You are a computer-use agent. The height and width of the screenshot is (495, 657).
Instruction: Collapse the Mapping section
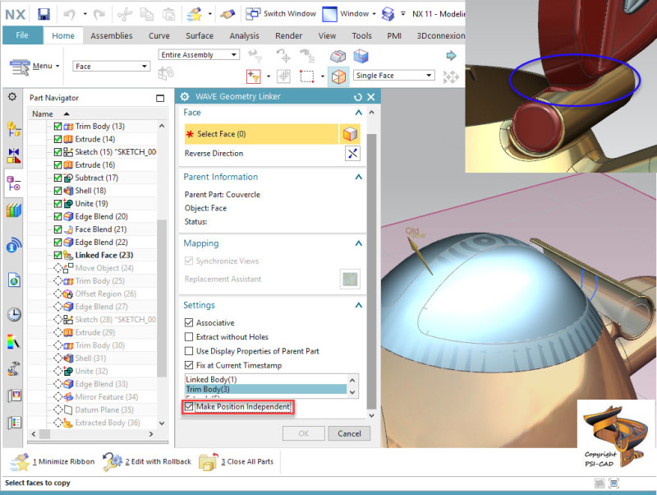coord(358,243)
